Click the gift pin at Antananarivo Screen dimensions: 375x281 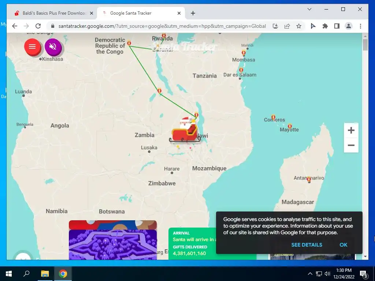309,179
